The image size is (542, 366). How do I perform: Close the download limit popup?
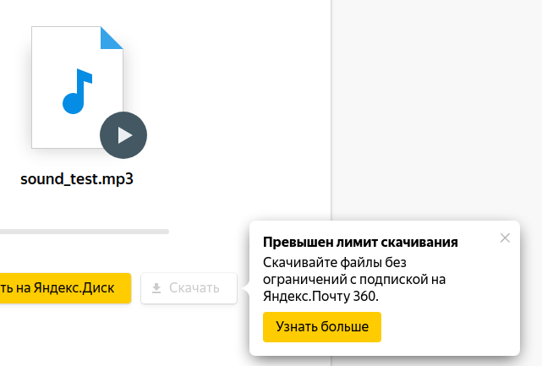point(505,238)
